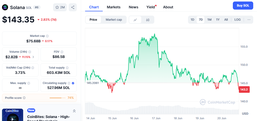Click the 20 Jun date axis label
Screen dimensions: 257x121
[x=222, y=118]
